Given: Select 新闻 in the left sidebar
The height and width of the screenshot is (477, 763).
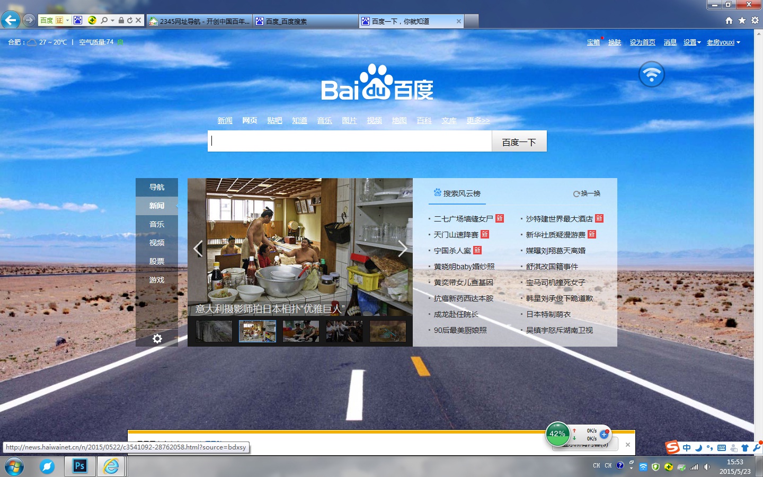Looking at the screenshot, I should tap(157, 206).
